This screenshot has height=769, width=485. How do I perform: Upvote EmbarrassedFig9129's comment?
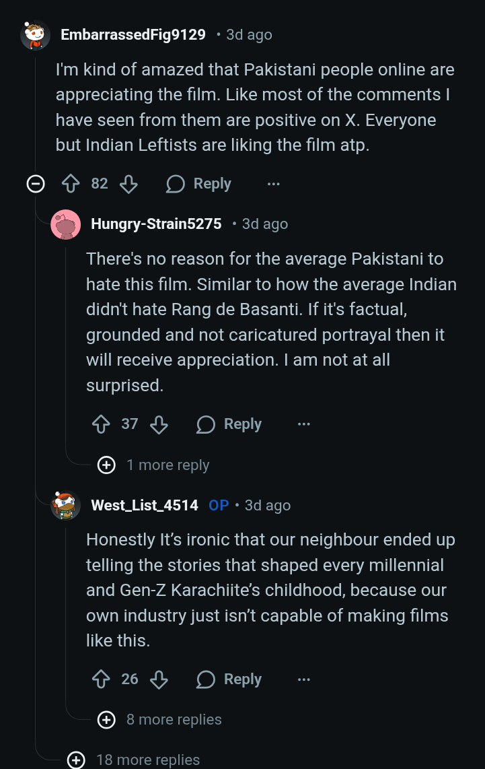(71, 184)
